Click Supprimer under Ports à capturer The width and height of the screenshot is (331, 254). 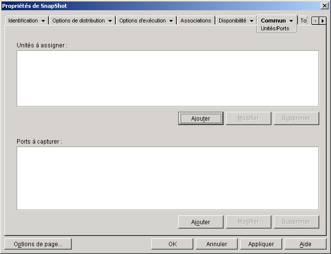click(296, 222)
